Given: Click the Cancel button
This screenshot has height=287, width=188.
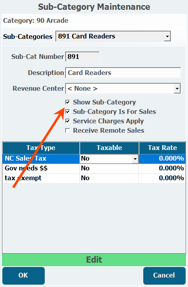Looking at the screenshot, I should click(164, 276).
